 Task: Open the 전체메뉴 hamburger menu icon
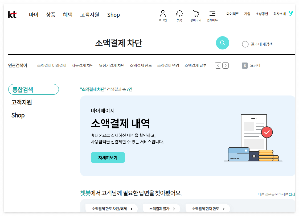[212, 15]
